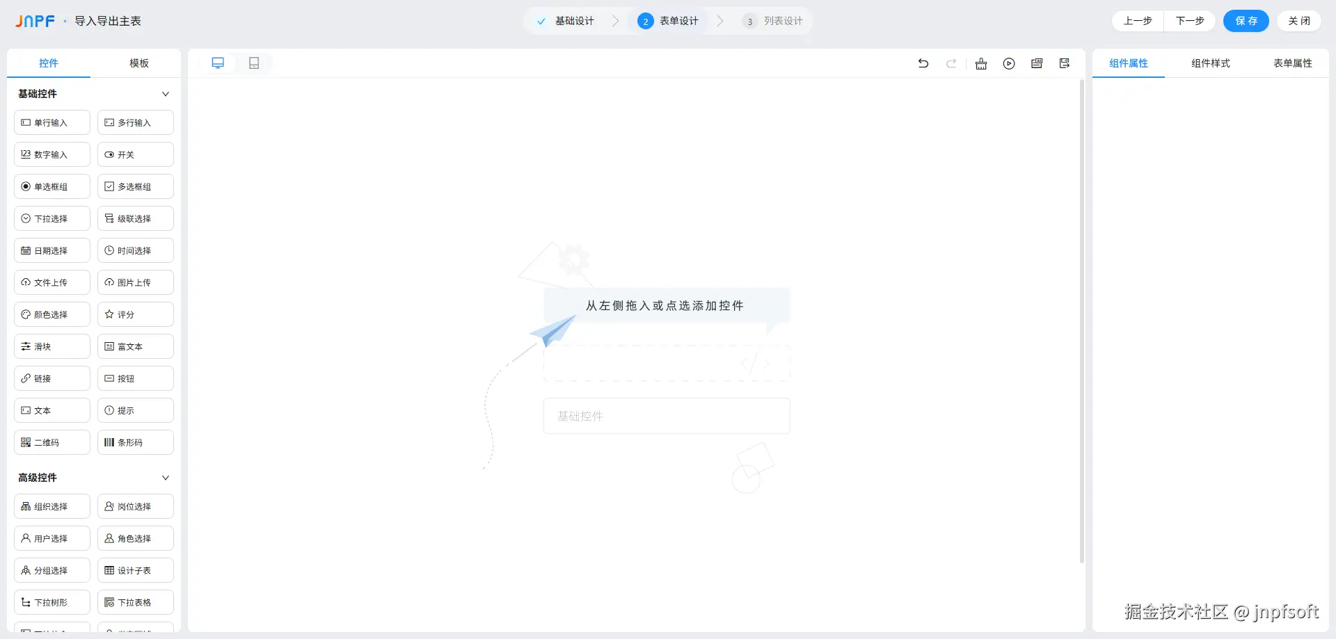Insert the 链接 control
Image resolution: width=1336 pixels, height=639 pixels.
click(52, 378)
